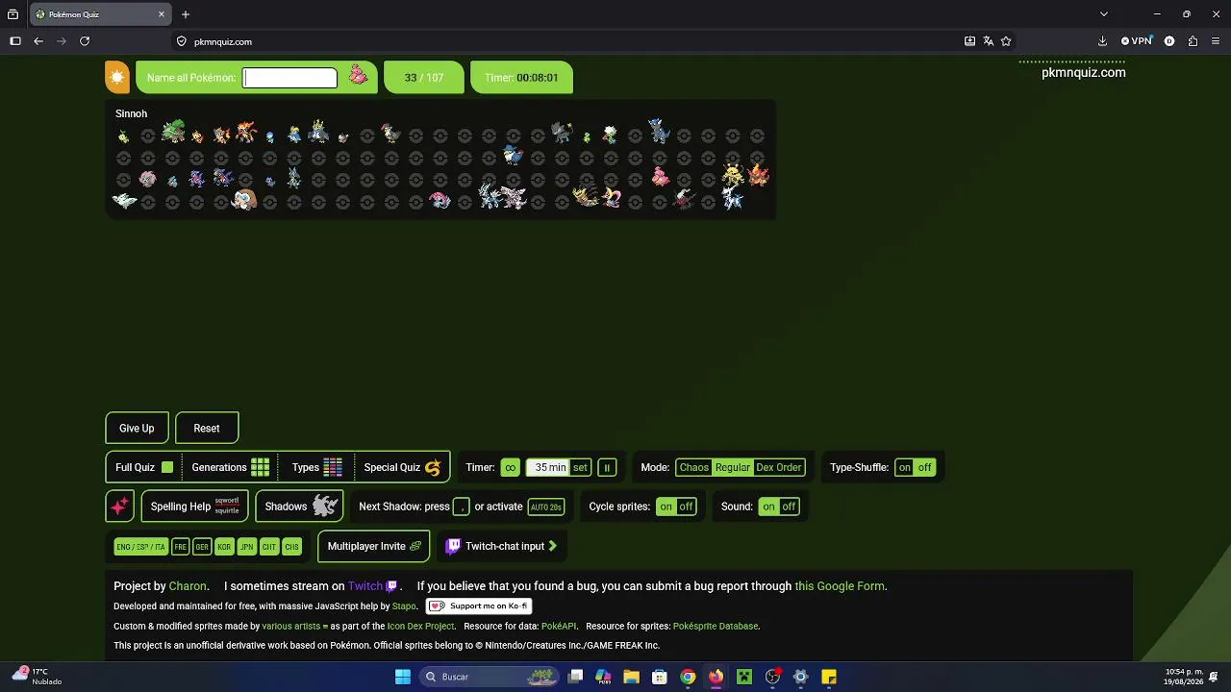Activate AUTO 20s next shadow

[x=546, y=507]
